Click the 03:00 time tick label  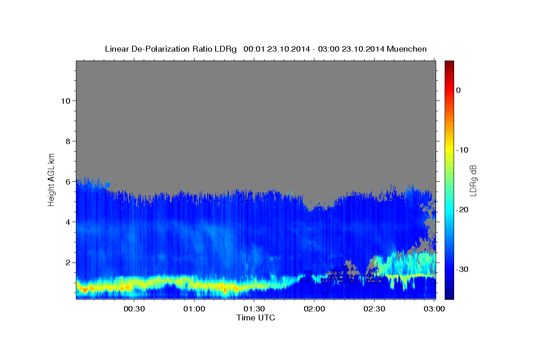pos(434,309)
